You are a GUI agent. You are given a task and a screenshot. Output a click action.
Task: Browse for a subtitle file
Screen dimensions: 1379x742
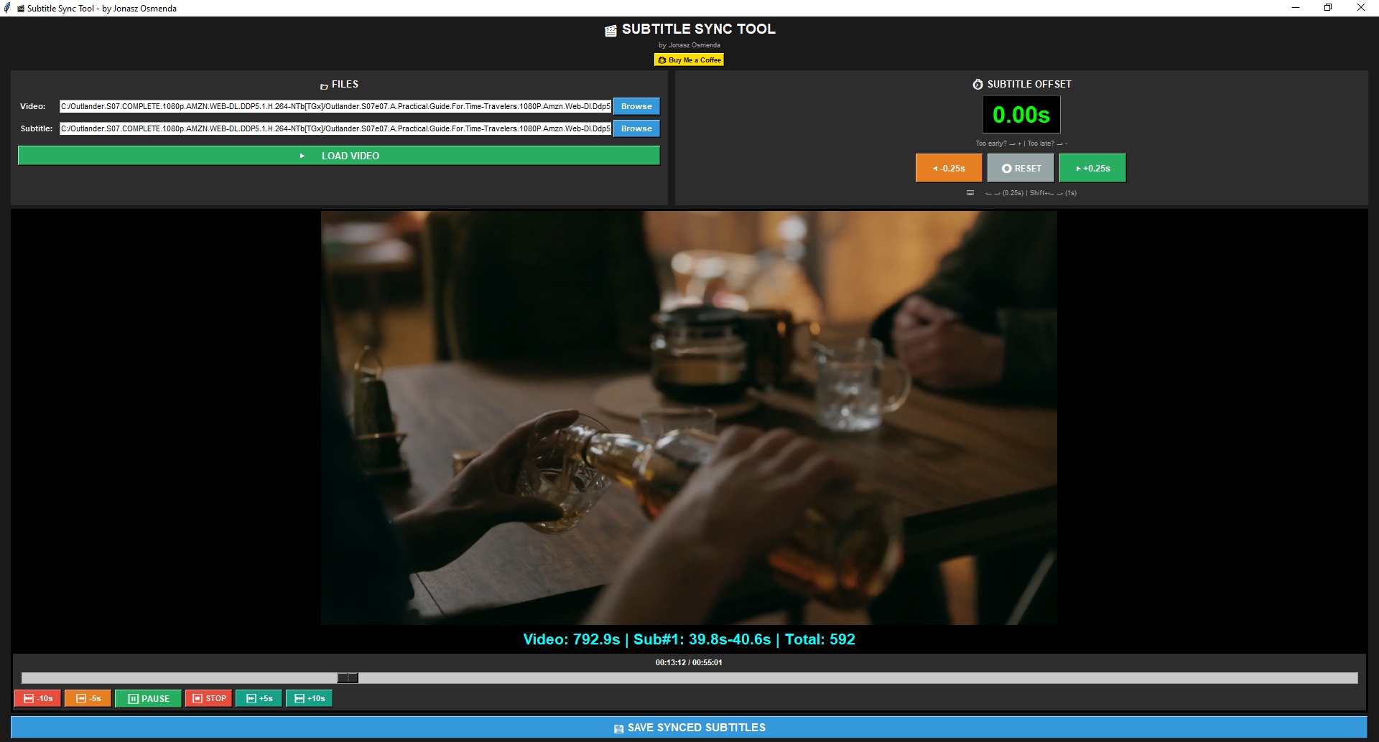click(636, 128)
